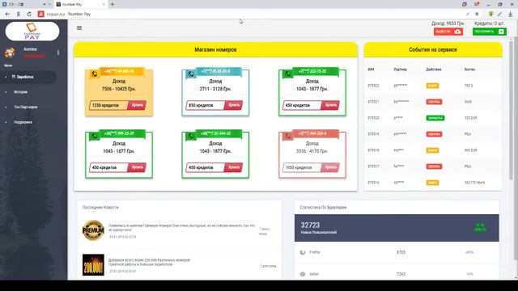Open a new browser tab with plus
The height and width of the screenshot is (291, 518).
tap(113, 4)
